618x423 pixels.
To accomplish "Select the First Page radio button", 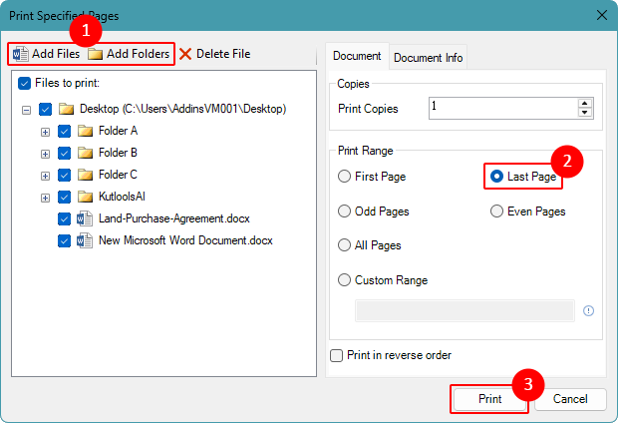I will pyautogui.click(x=344, y=177).
